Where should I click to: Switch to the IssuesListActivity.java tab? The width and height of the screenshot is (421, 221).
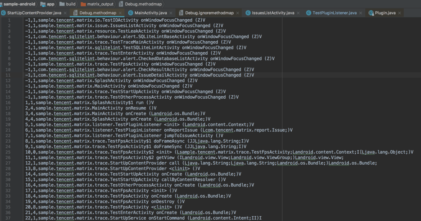tap(273, 13)
